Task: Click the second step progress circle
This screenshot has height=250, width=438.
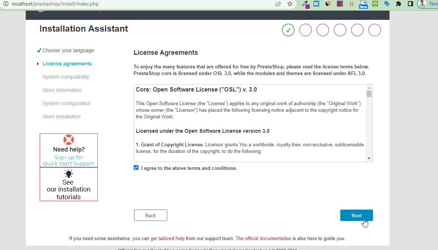Action: pos(305,30)
